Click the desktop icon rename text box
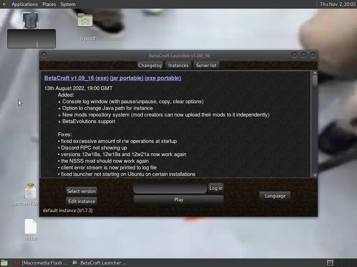The width and height of the screenshot is (357, 267). click(31, 39)
